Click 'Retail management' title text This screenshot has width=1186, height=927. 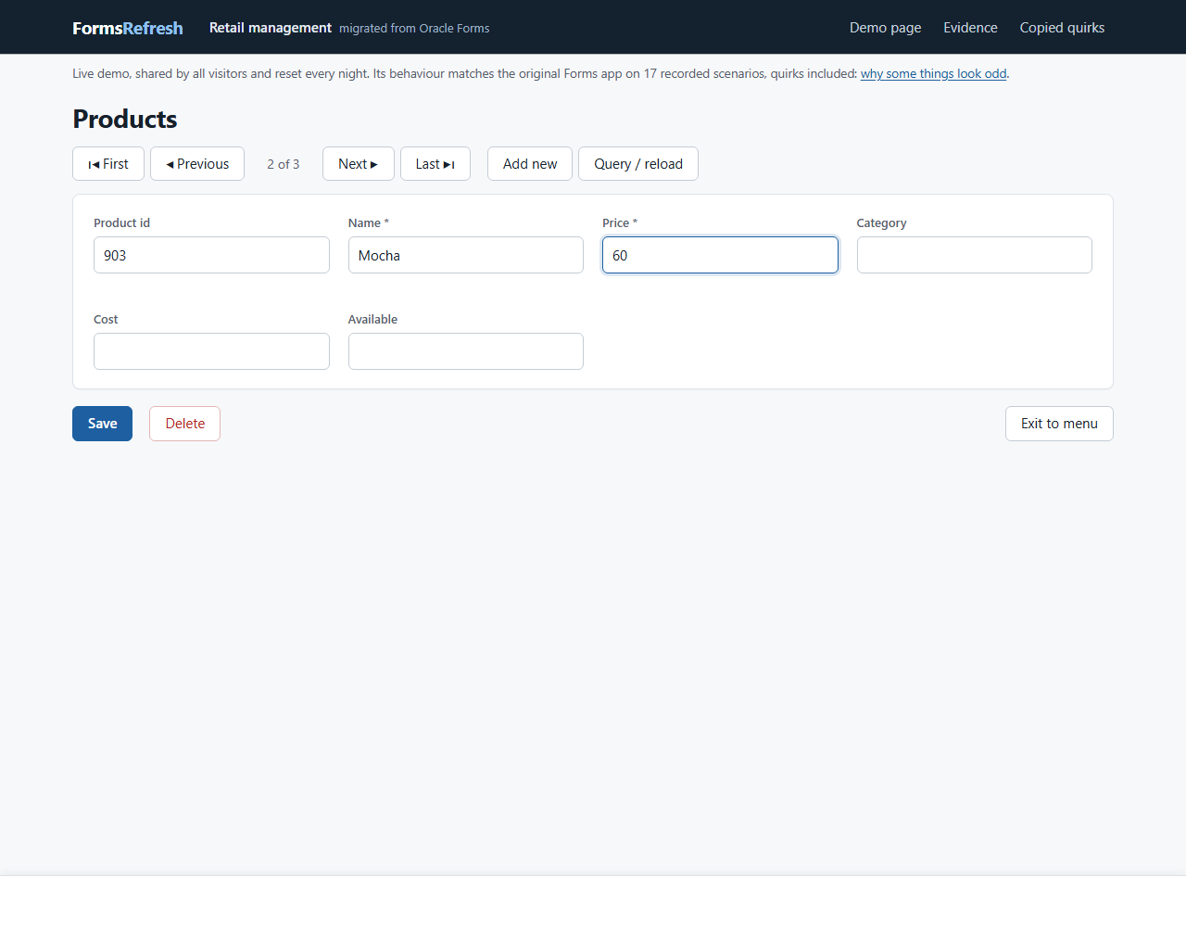(x=271, y=28)
